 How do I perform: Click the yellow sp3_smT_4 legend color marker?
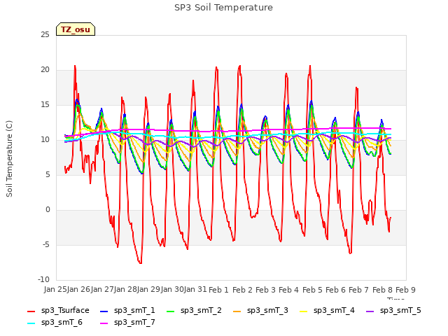pos(303,311)
